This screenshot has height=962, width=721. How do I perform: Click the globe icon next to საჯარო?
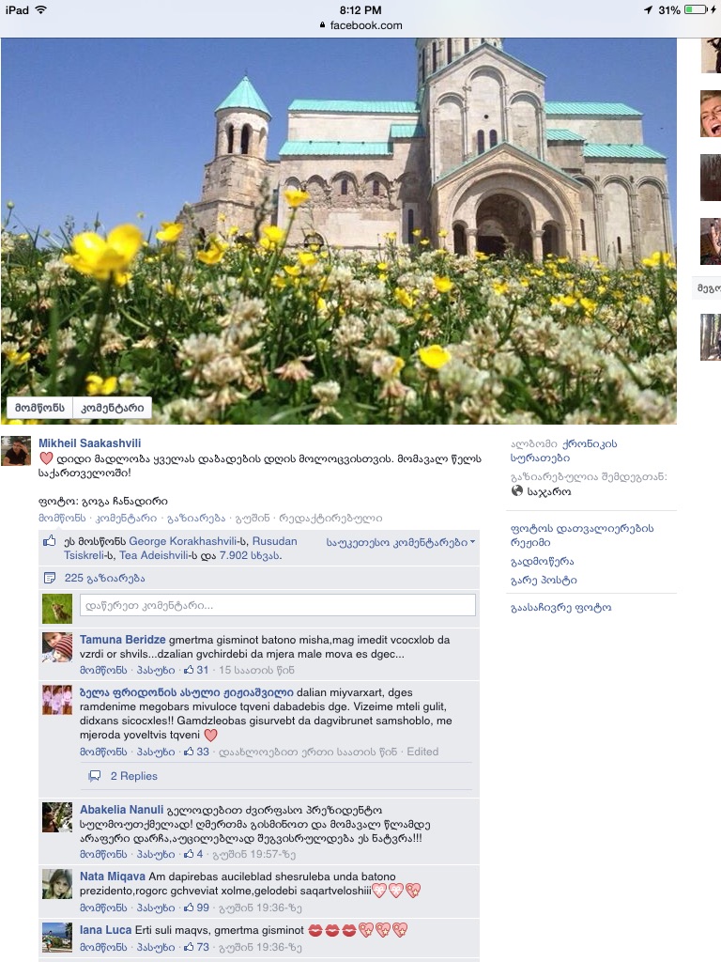(x=517, y=490)
